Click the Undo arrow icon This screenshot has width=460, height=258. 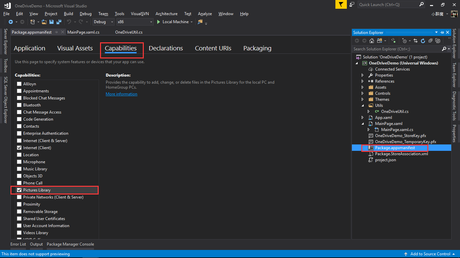[x=69, y=22]
